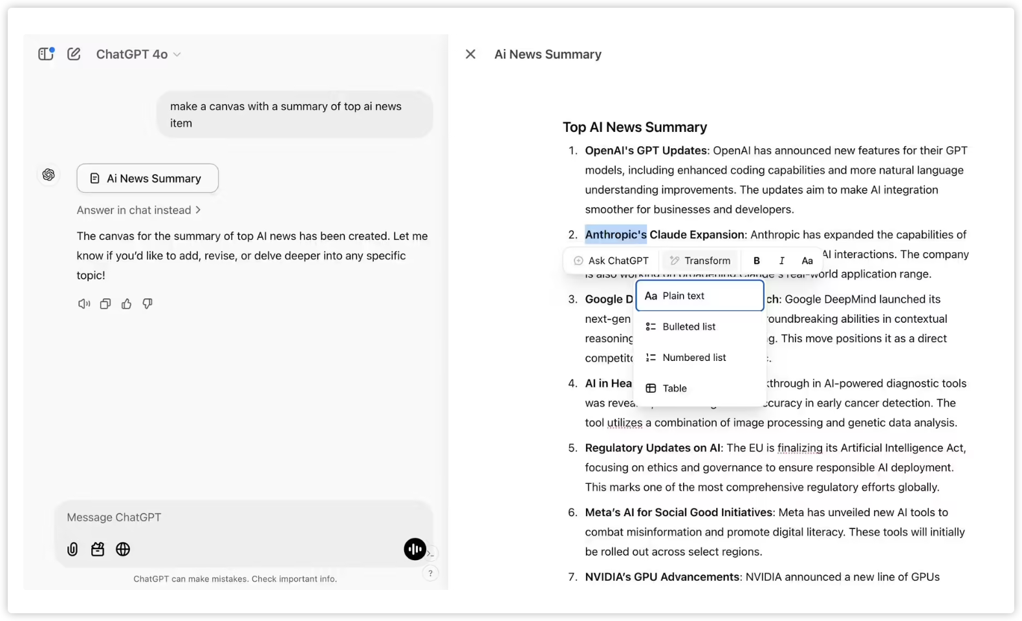Click NVIDIA's GPU Advancements text

(662, 577)
